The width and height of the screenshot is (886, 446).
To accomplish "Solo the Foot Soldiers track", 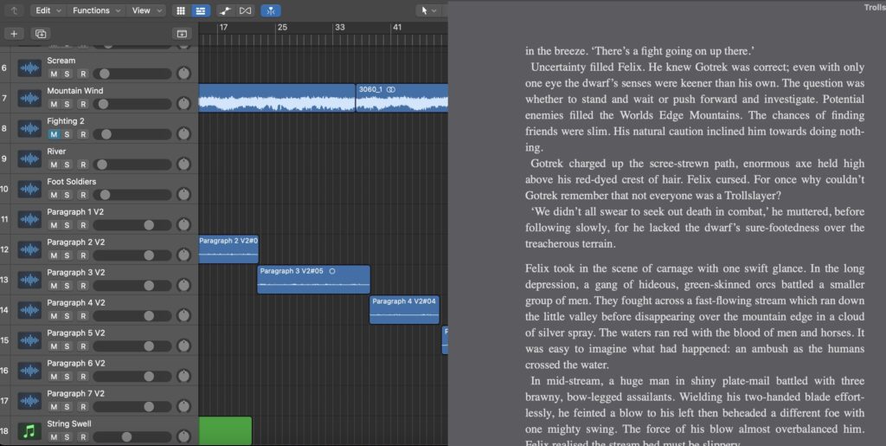I will (67, 195).
